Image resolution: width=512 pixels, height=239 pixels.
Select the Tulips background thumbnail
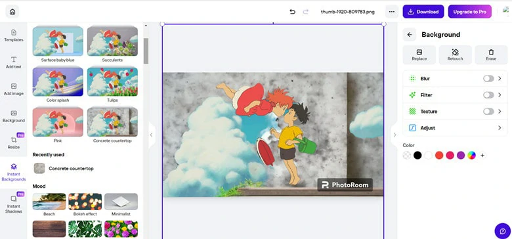coord(112,81)
